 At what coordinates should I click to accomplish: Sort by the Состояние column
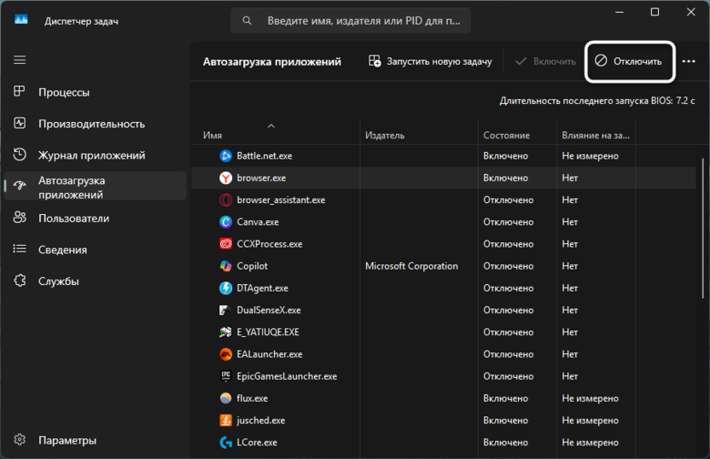506,136
